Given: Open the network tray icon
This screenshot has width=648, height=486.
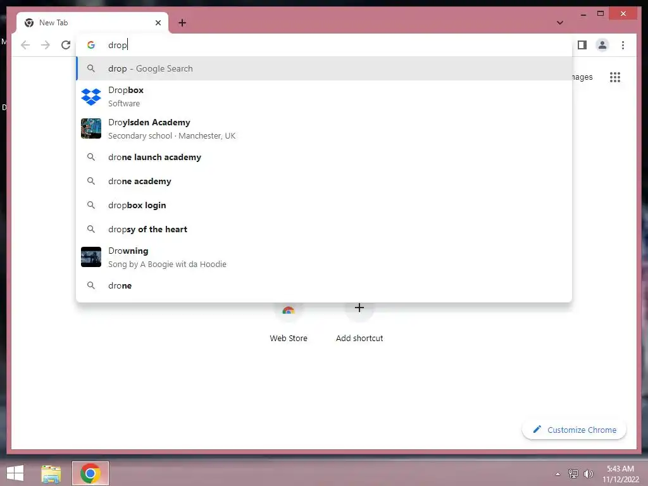Looking at the screenshot, I should [x=573, y=473].
